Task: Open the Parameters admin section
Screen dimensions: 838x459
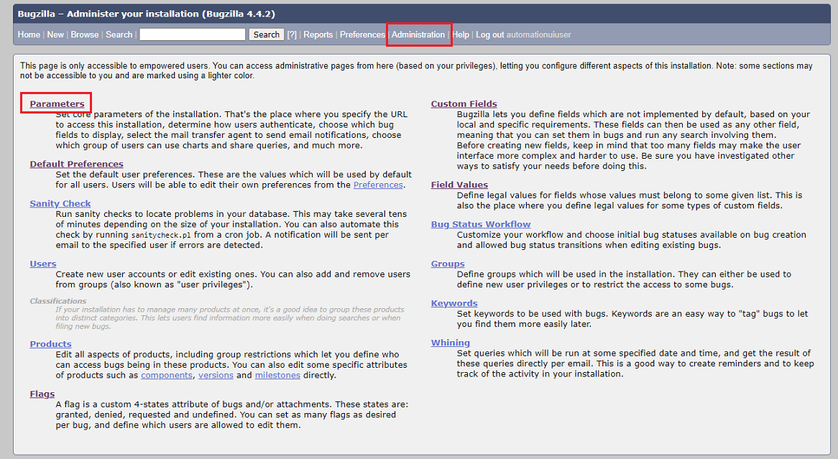Action: coord(57,104)
